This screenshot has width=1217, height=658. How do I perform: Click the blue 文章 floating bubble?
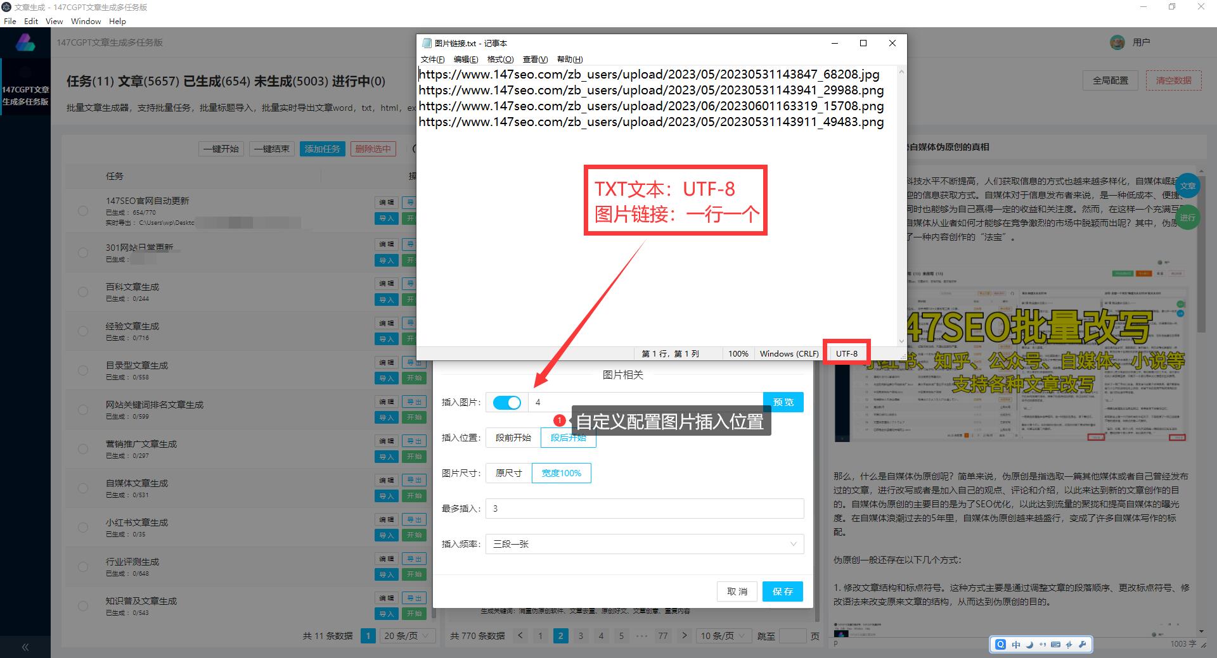(1187, 186)
